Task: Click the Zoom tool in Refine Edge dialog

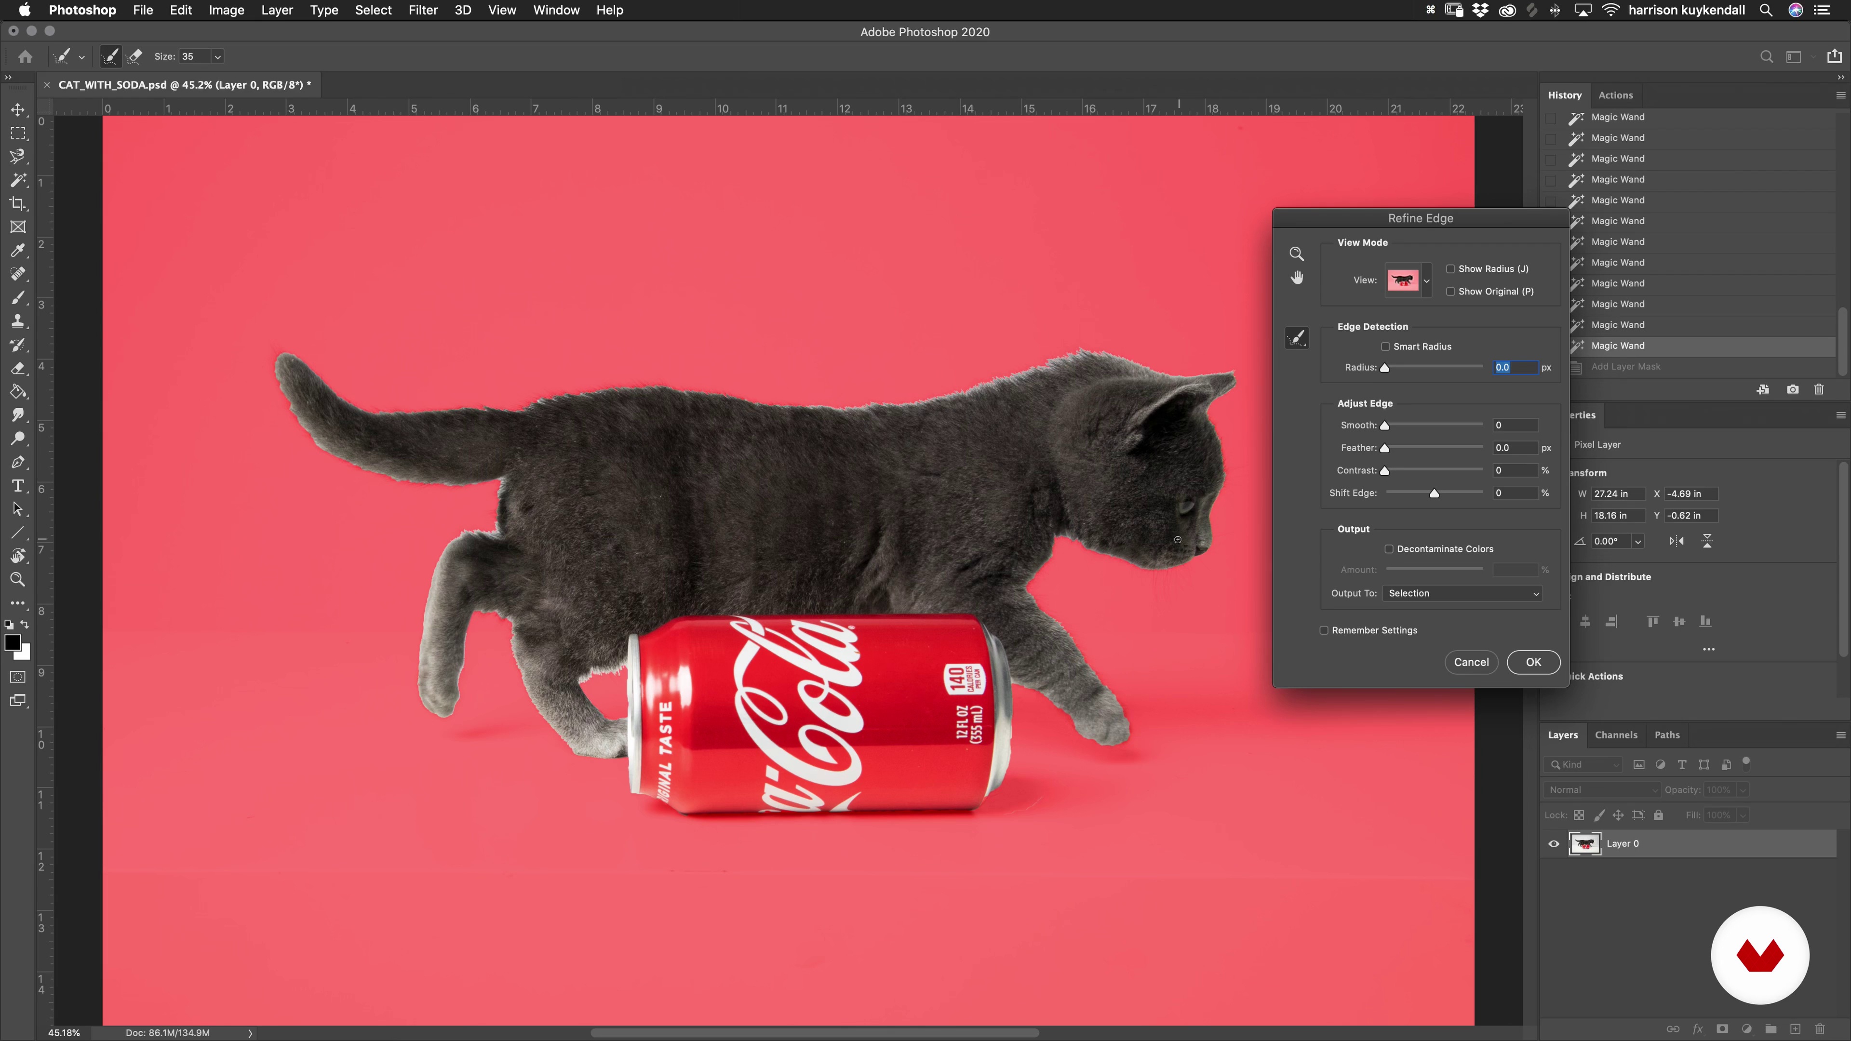Action: click(x=1296, y=254)
